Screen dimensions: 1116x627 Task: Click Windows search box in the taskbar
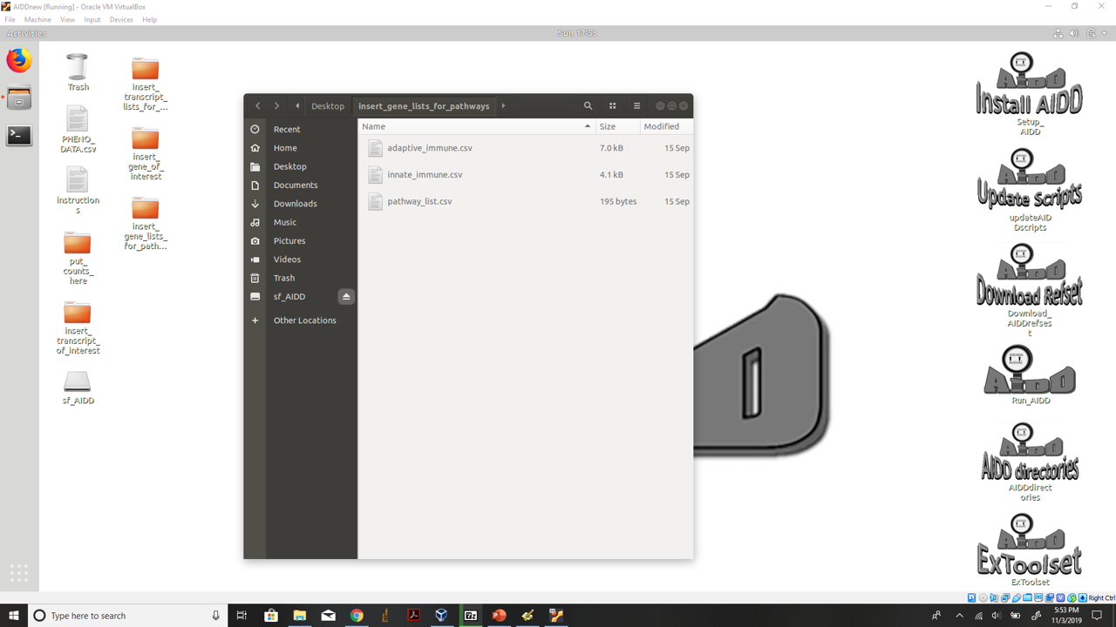[126, 616]
